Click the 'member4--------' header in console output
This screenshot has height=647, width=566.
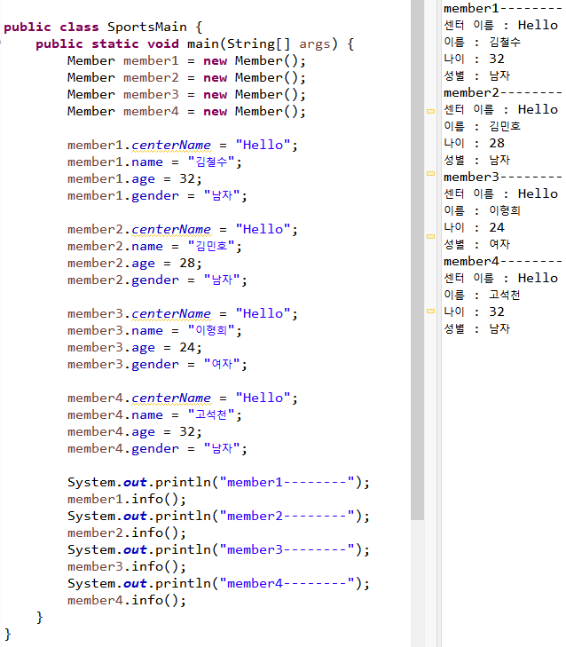pos(502,262)
